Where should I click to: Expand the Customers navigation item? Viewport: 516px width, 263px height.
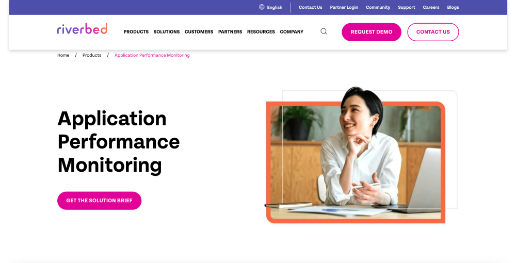coord(199,32)
